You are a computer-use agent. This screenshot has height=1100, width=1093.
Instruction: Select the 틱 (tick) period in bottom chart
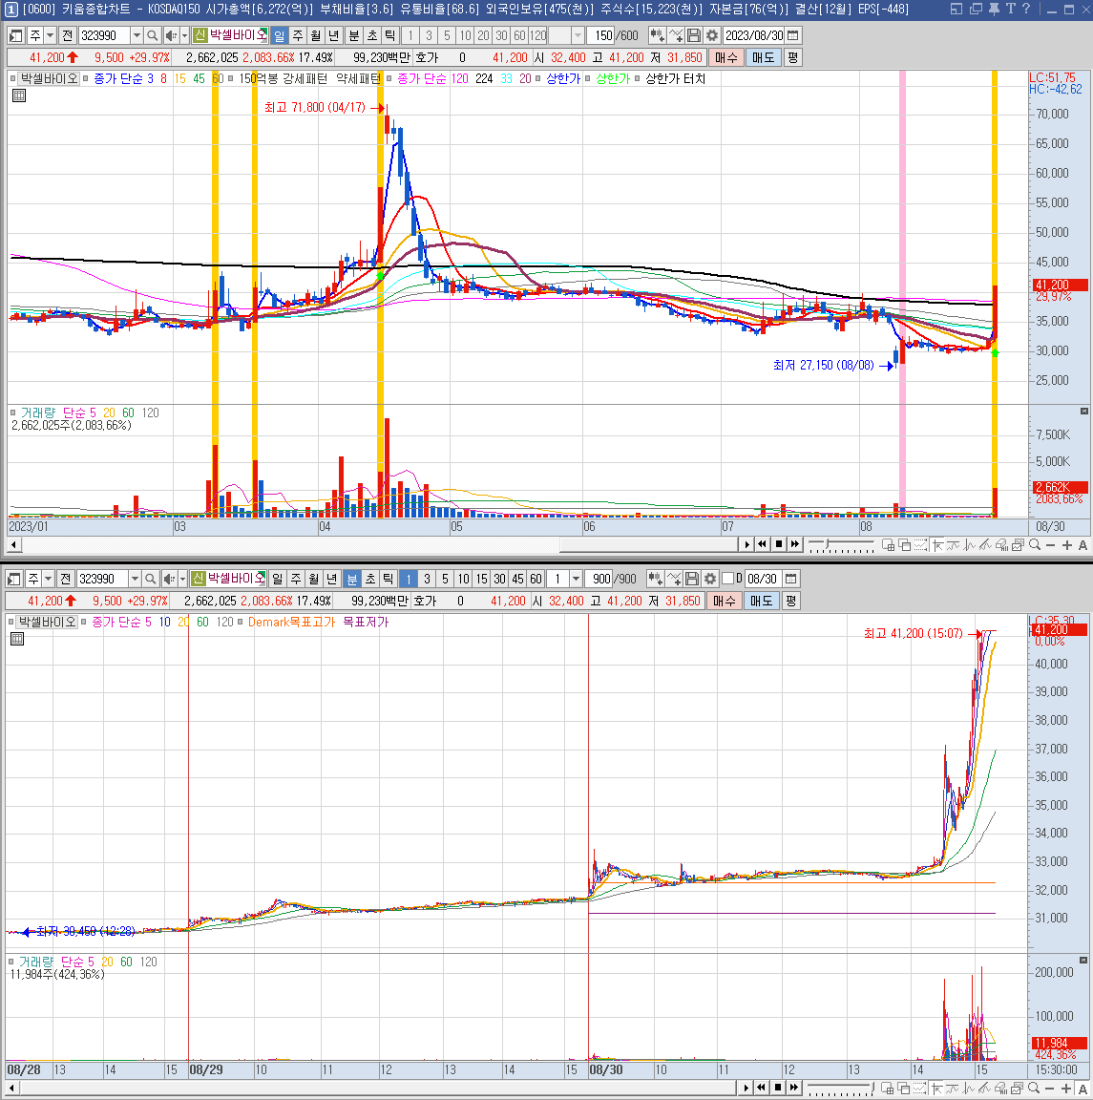coord(389,579)
